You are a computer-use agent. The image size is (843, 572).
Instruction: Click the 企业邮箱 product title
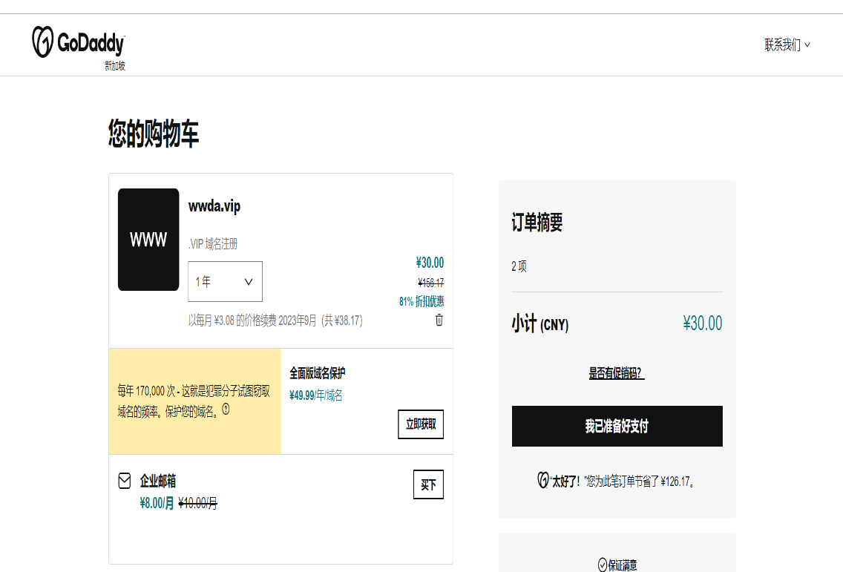[158, 481]
